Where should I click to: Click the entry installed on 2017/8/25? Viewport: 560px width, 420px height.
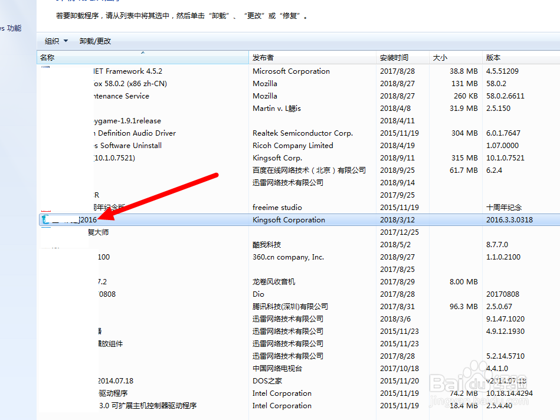(x=299, y=270)
